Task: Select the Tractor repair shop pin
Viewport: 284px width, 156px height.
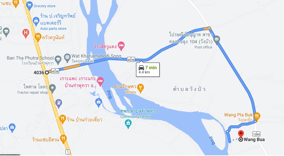Action: point(52,88)
